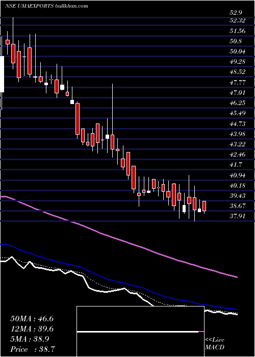Click the blue 12MA moving average line
255x357 pixels.
click(118, 282)
